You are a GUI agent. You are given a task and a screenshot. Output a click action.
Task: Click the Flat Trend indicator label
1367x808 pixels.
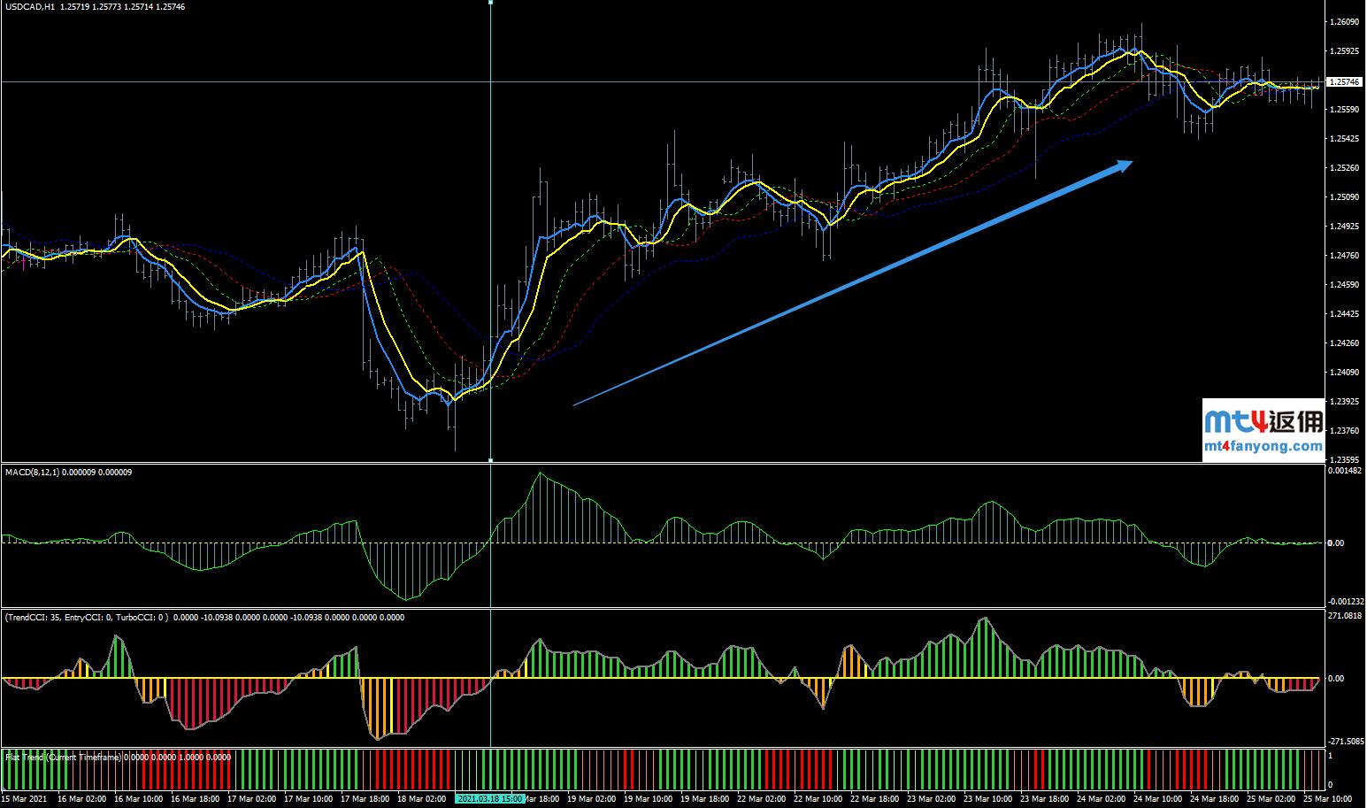point(62,757)
